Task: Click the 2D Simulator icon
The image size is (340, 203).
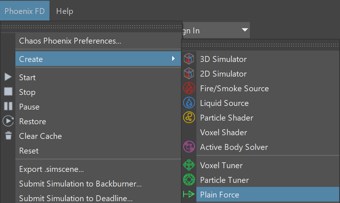Action: 189,73
